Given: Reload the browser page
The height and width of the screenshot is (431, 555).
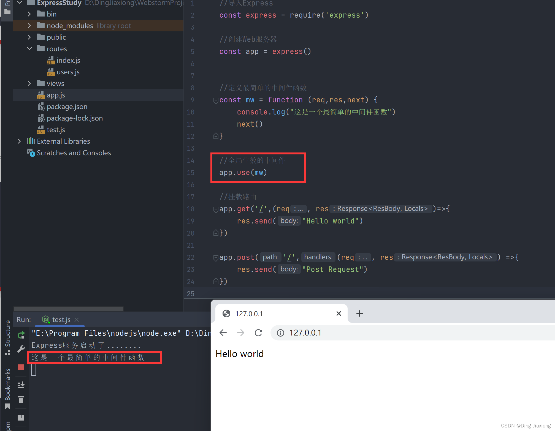Looking at the screenshot, I should coord(258,333).
